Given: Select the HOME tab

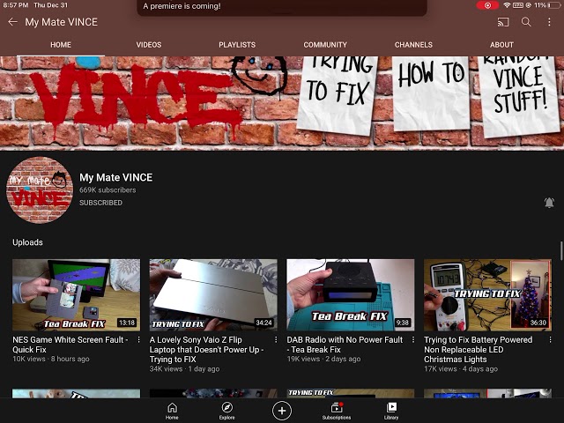Looking at the screenshot, I should coord(61,45).
